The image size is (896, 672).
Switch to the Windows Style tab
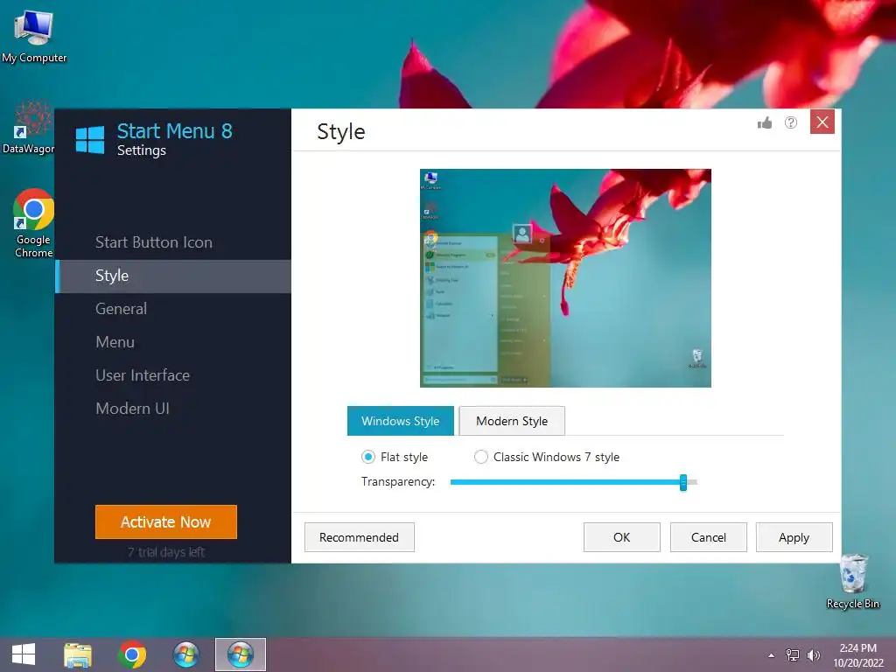(401, 421)
